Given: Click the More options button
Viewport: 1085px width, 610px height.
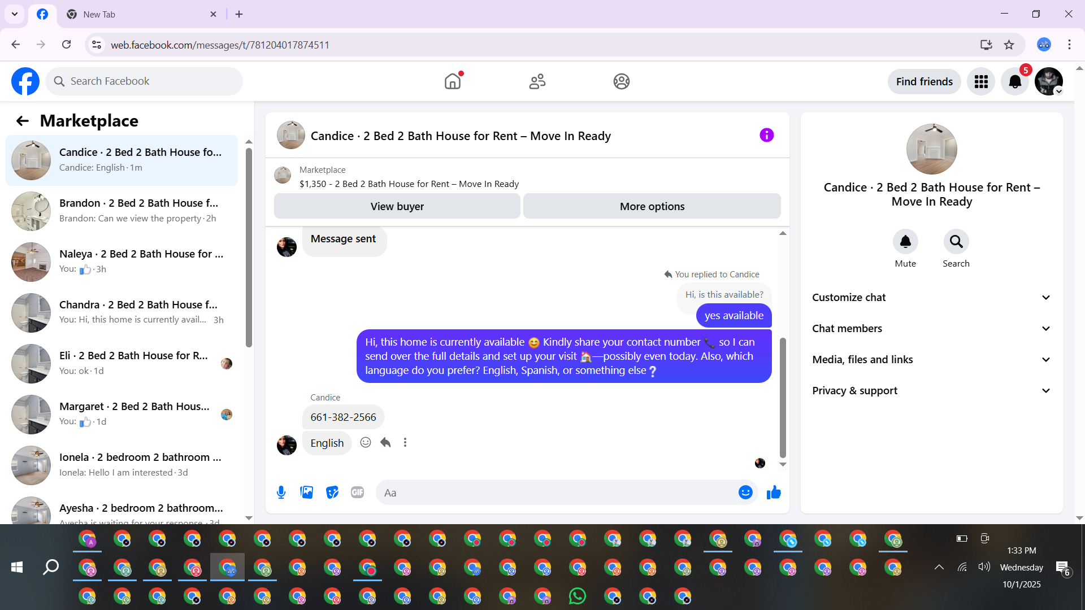Looking at the screenshot, I should [x=652, y=207].
